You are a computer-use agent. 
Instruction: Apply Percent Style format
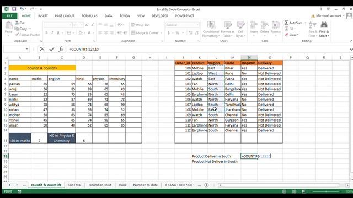coord(178,33)
